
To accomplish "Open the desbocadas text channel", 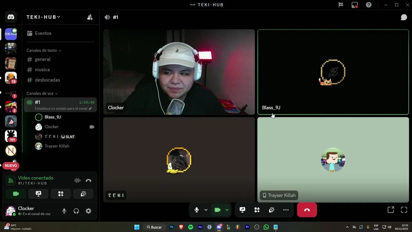I will pos(60,80).
